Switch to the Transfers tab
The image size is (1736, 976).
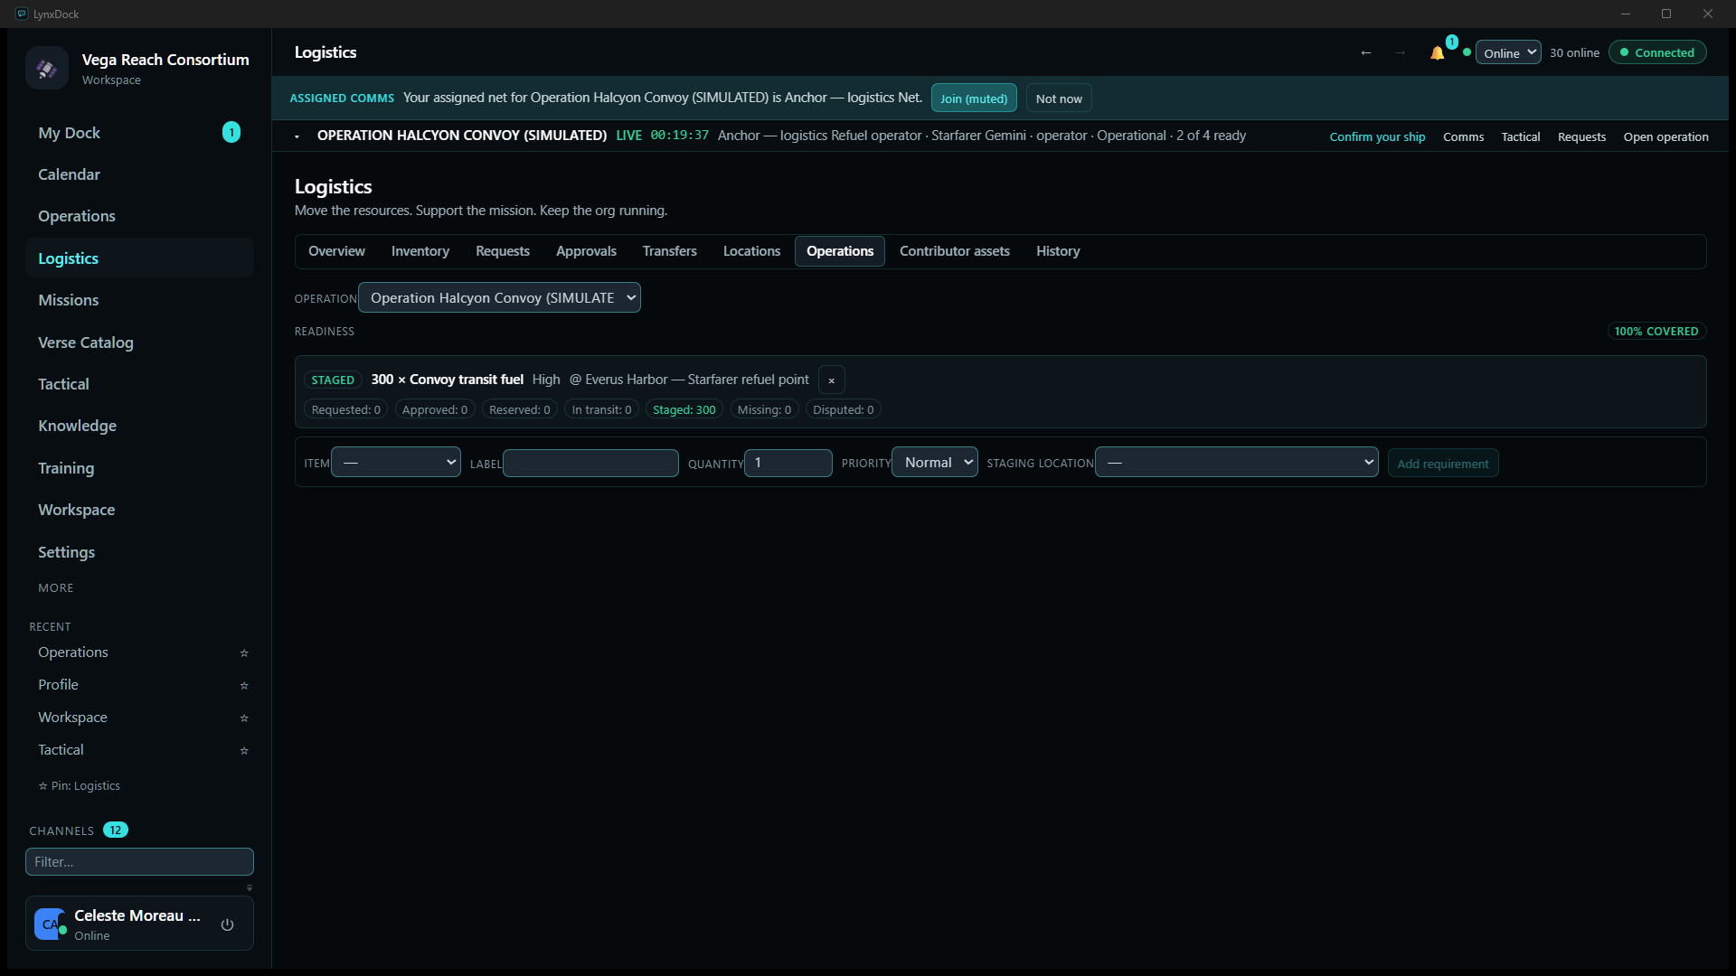670,251
